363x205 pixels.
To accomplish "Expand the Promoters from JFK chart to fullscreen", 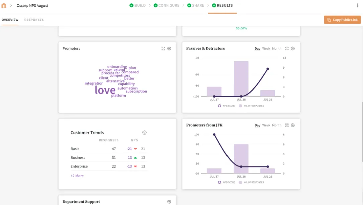I will point(287,125).
